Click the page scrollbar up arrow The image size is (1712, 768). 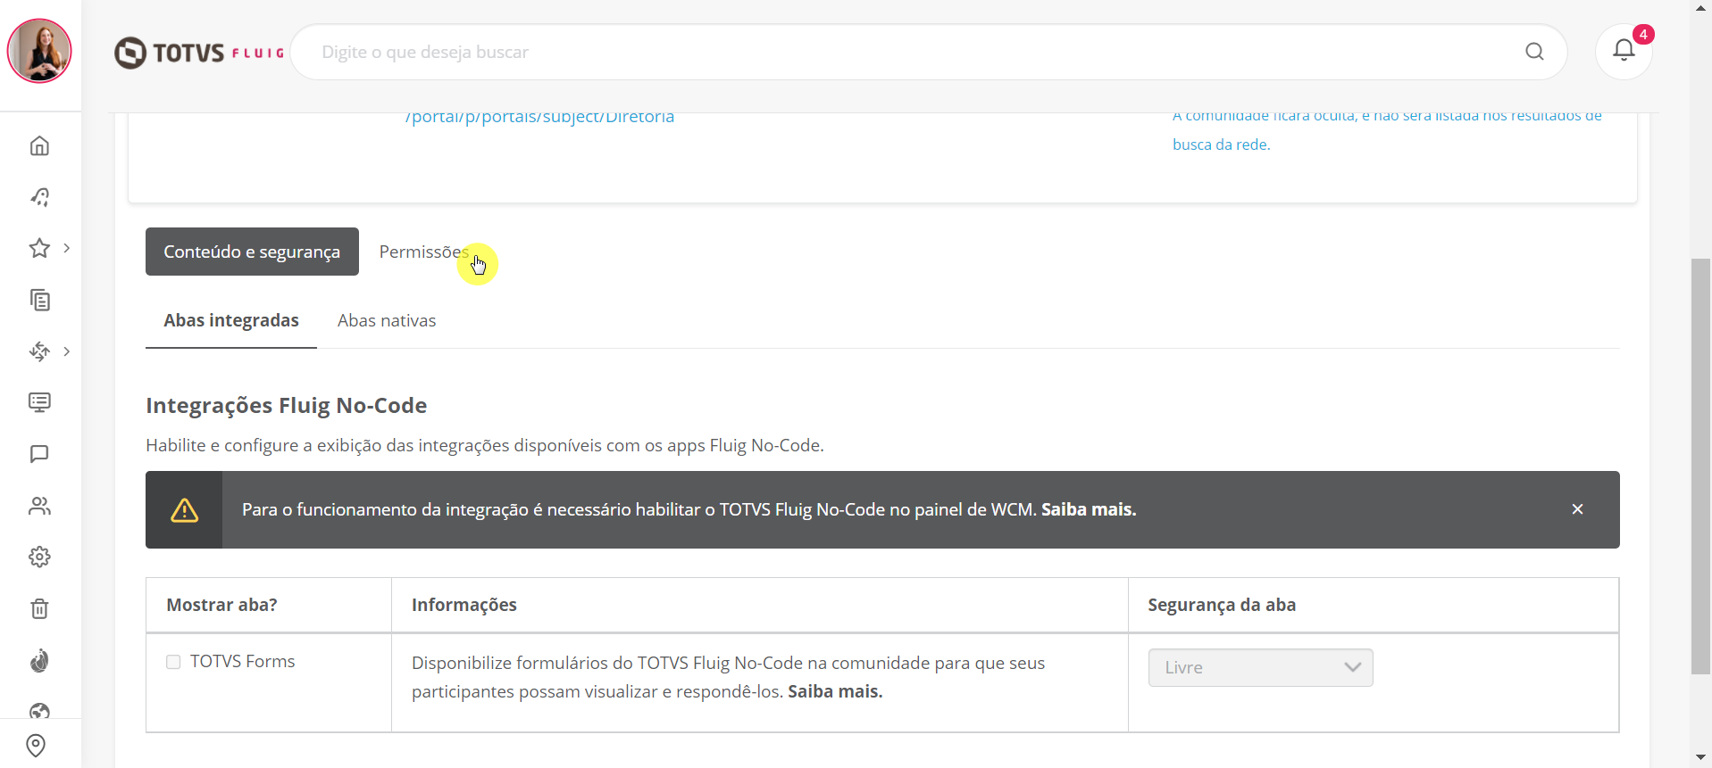pos(1700,8)
